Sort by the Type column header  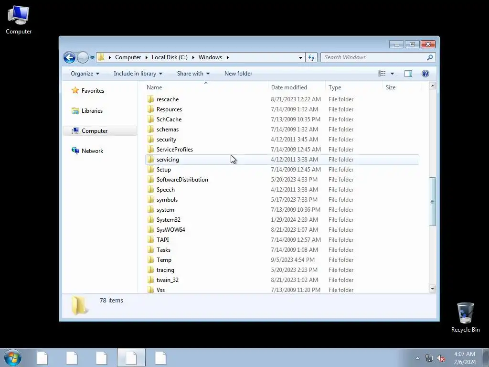(x=354, y=87)
